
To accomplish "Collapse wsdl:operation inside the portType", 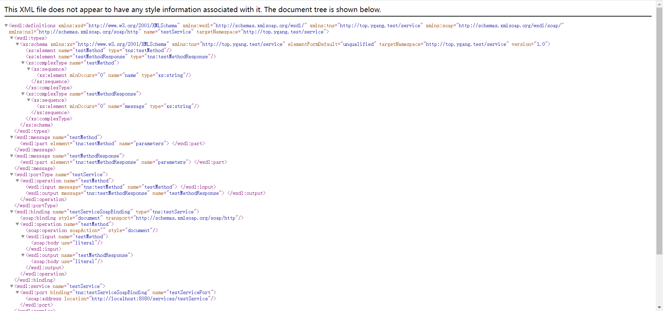I will click(17, 181).
